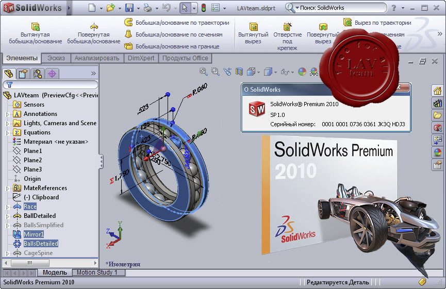Open Custom Properties clipboard icon in task pane
The image size is (446, 289).
(437, 165)
